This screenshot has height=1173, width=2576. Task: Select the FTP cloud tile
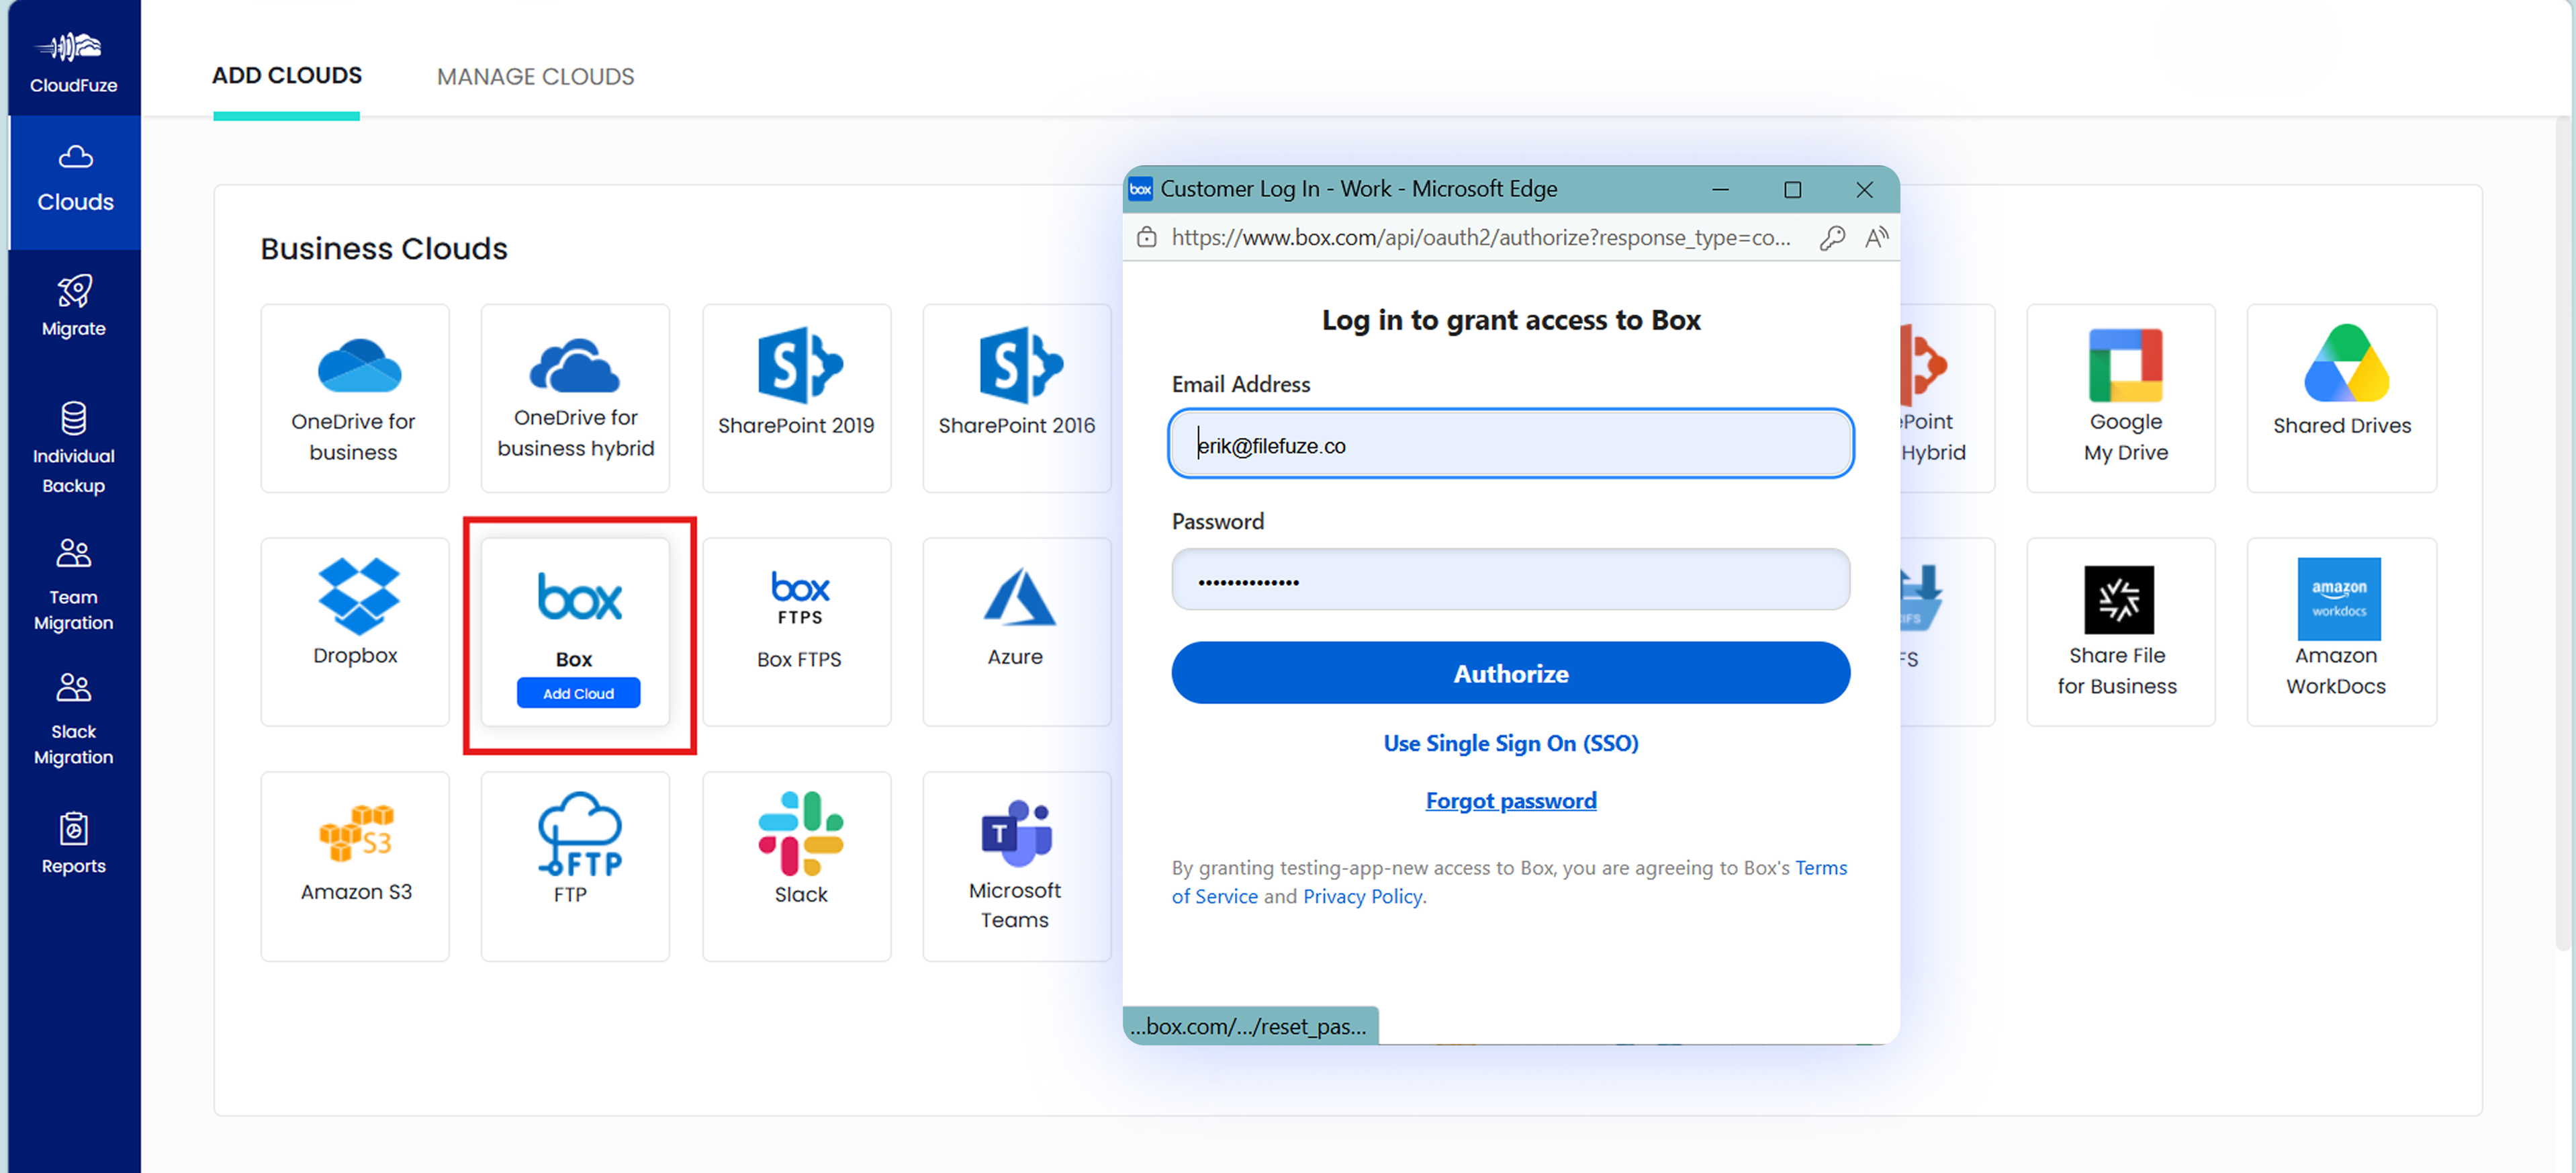575,866
